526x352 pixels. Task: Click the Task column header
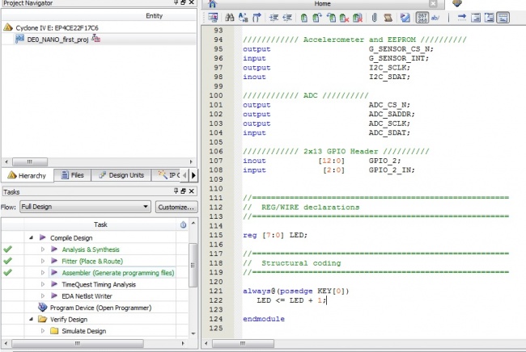(x=100, y=224)
